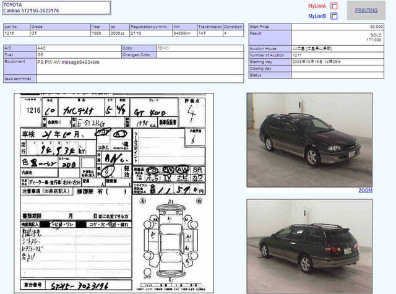Select number of auction 1211

tap(337, 55)
